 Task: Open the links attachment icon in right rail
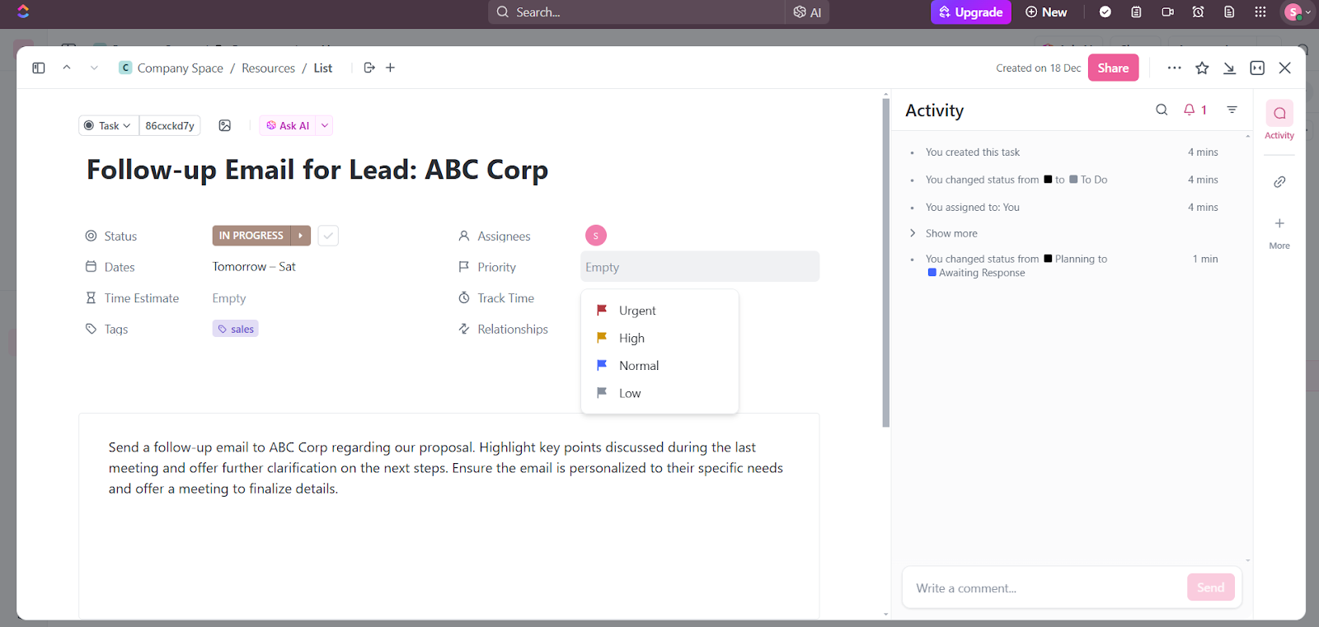point(1279,182)
